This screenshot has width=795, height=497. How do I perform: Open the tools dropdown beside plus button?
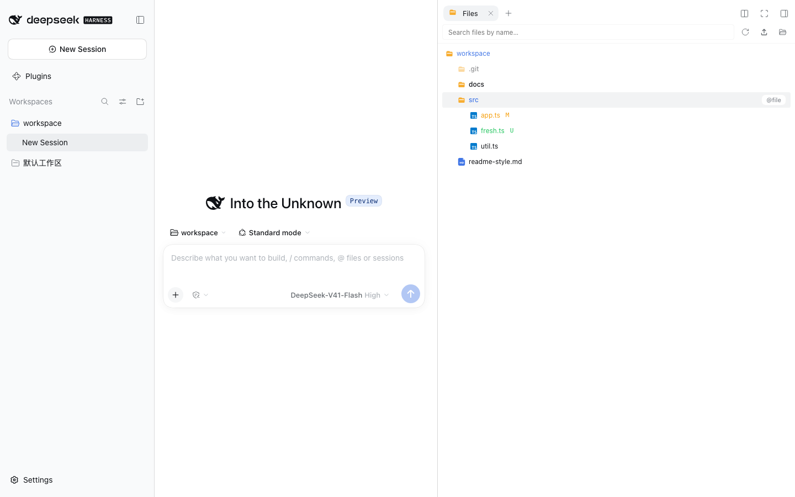200,295
